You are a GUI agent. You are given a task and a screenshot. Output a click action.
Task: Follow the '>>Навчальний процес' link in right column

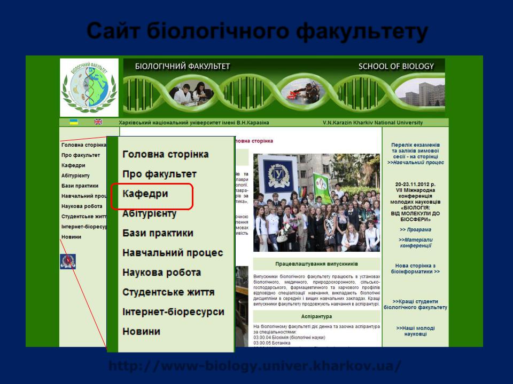416,162
